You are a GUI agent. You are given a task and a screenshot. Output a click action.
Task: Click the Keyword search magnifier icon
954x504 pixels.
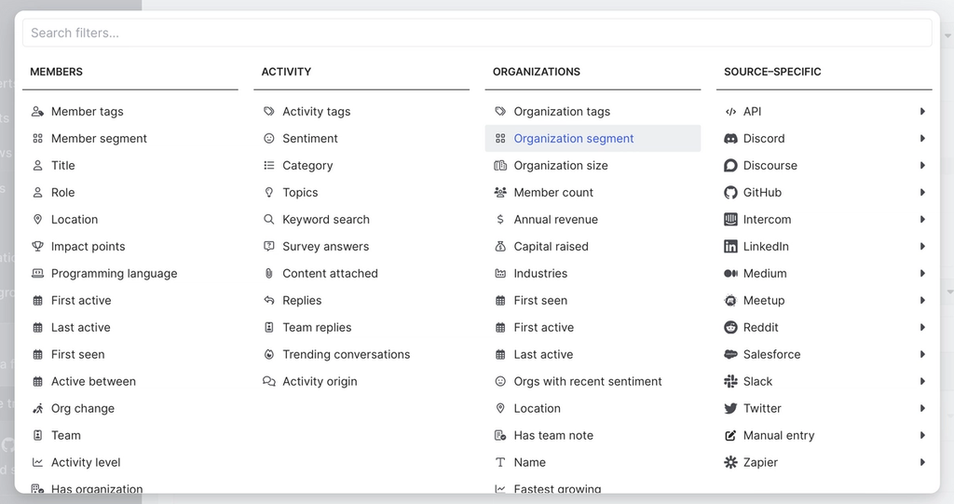[x=269, y=220]
